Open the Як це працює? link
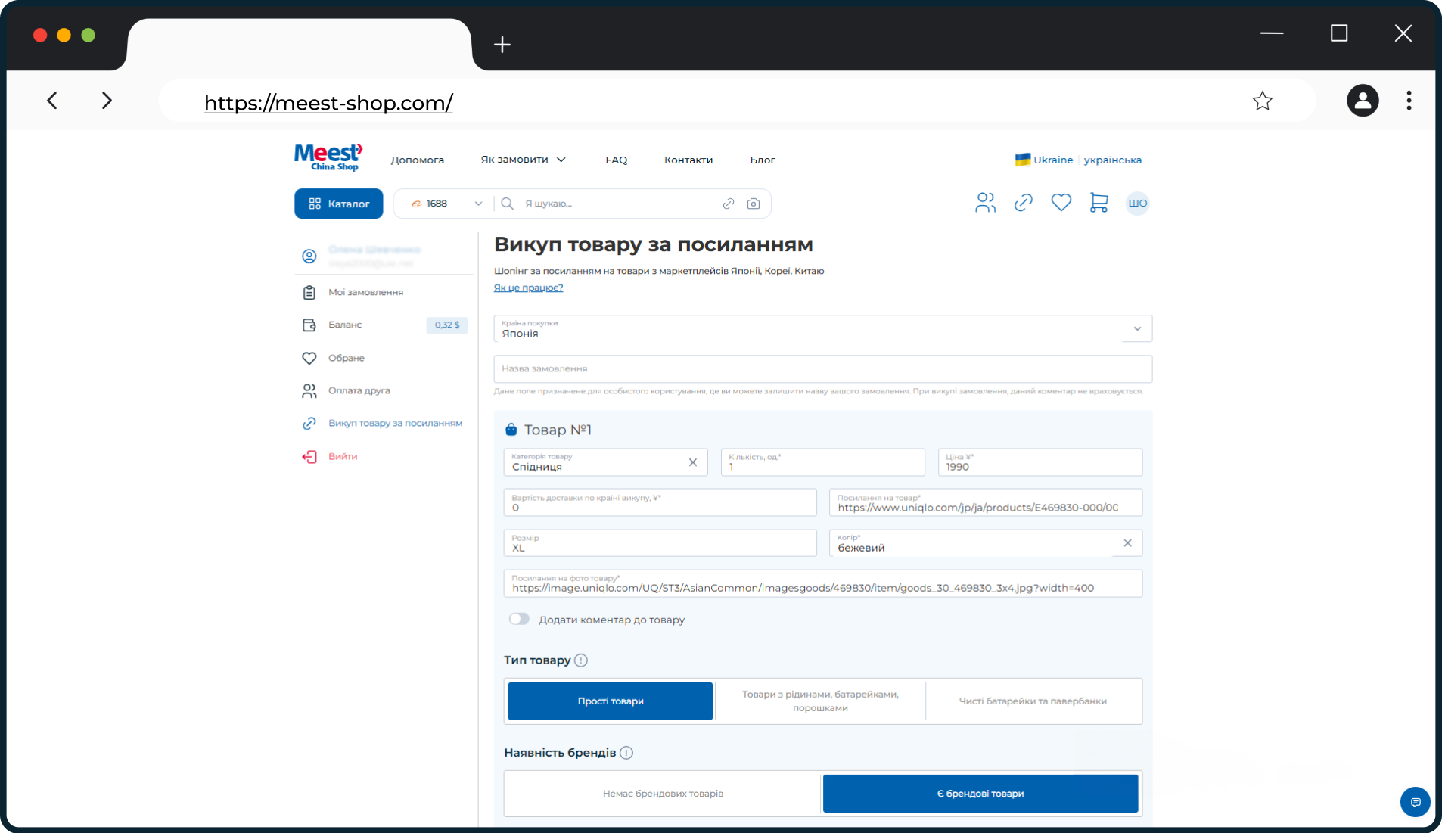The image size is (1442, 833). (x=529, y=288)
